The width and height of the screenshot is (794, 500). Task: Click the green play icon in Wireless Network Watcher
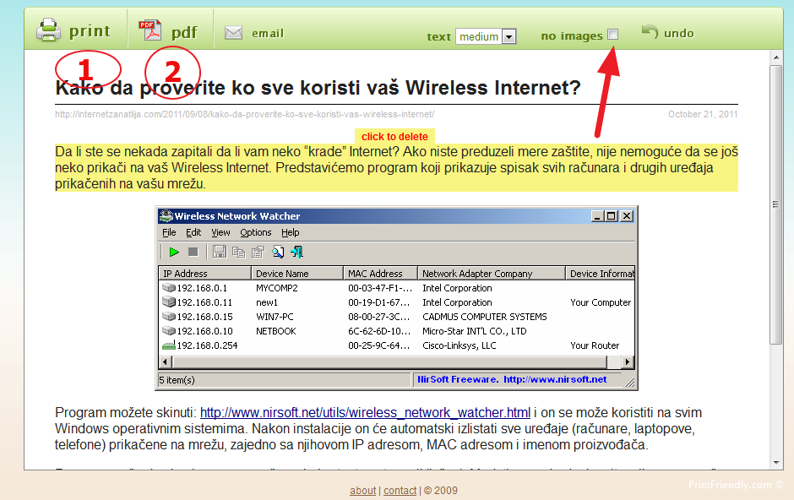174,252
